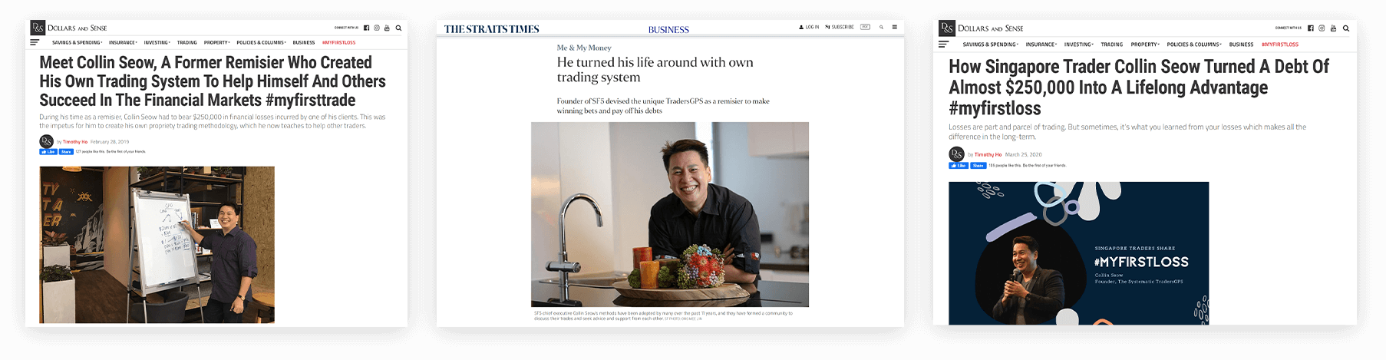Expand Property dropdown on the rightmost page
This screenshot has height=360, width=1386.
[x=1145, y=45]
